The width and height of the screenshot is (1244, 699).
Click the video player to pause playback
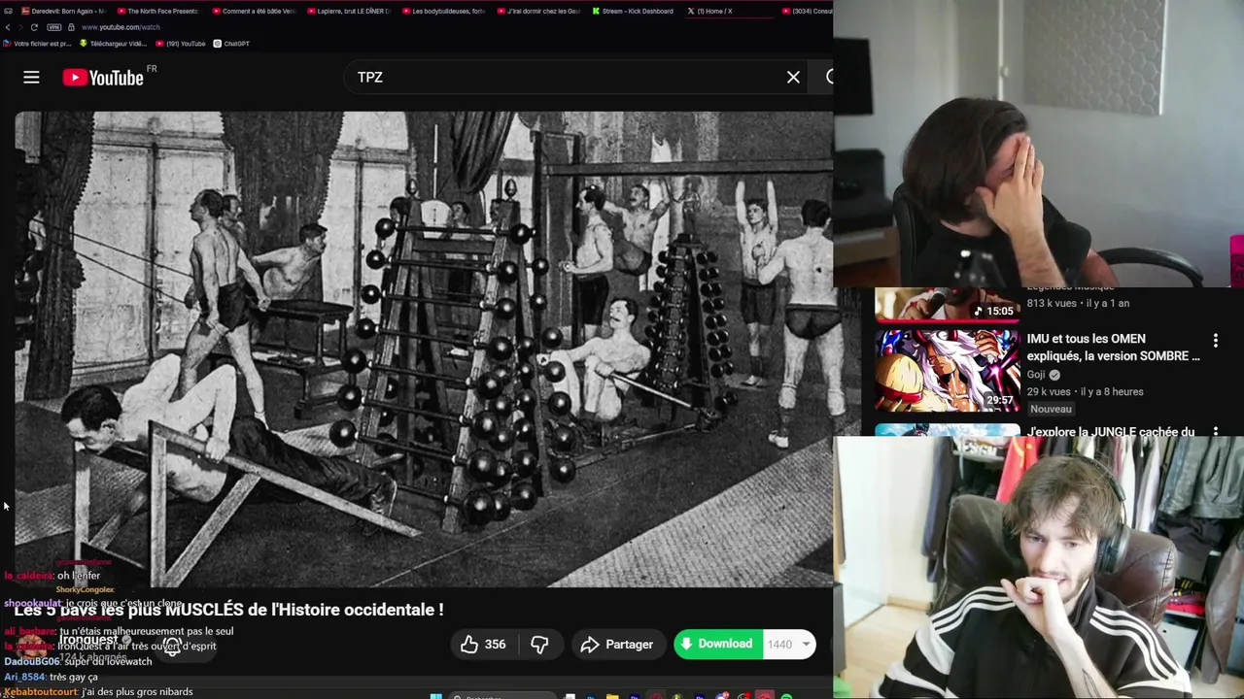(424, 349)
